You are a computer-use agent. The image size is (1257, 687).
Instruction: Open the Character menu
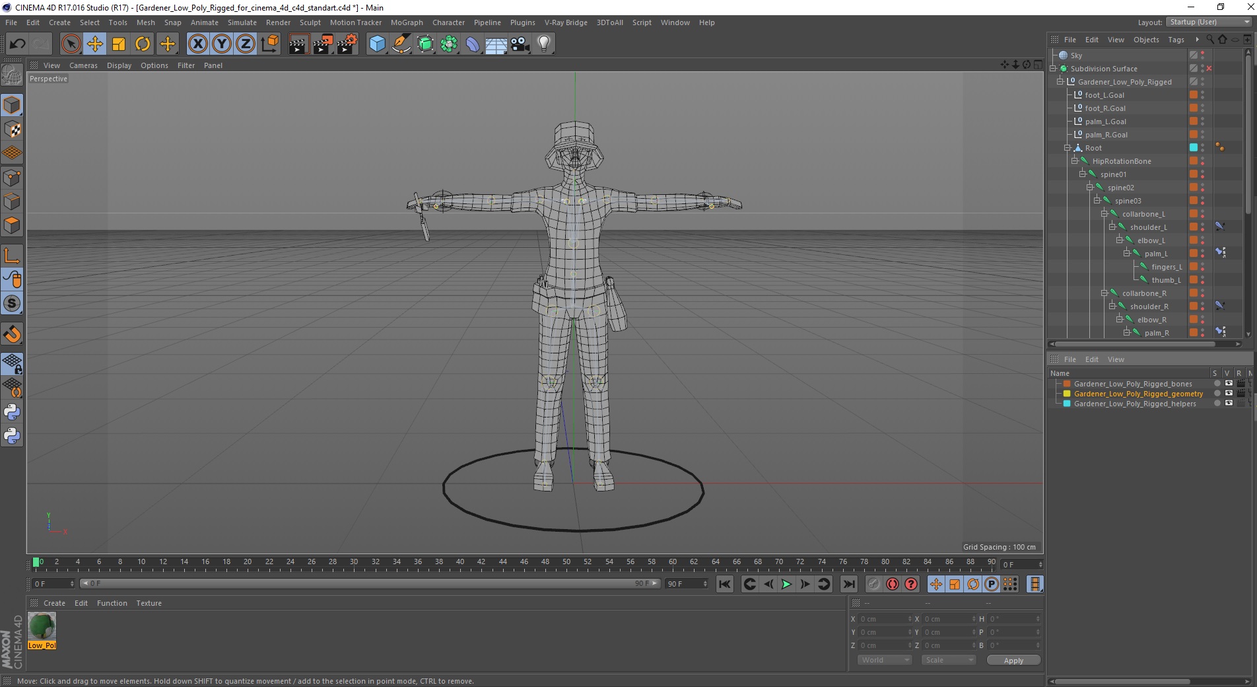pos(448,22)
